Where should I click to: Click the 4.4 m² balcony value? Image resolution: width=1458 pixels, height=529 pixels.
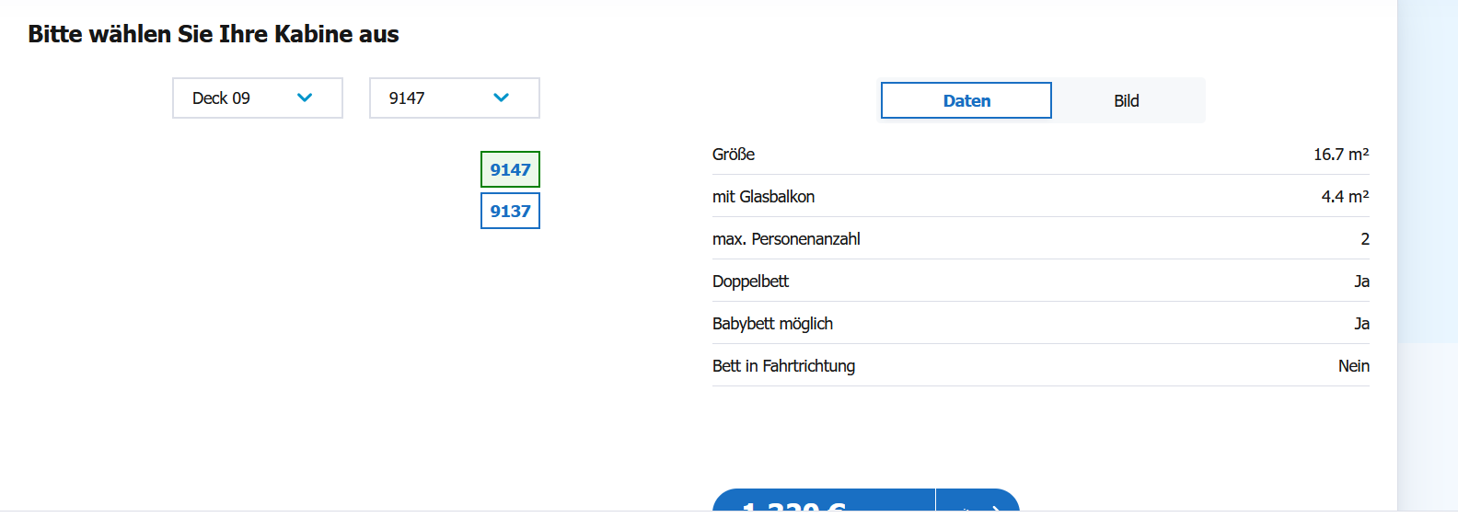click(1345, 197)
